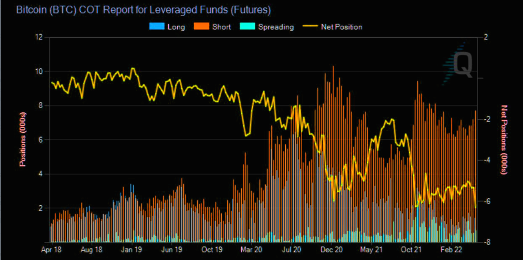Screen dimensions: 523x260
Task: Click the Dec 20 x-axis label
Action: click(x=332, y=249)
